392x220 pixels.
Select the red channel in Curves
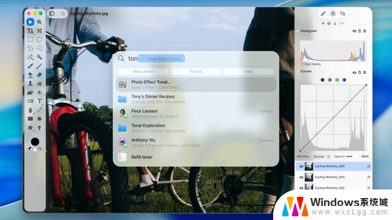click(x=330, y=80)
